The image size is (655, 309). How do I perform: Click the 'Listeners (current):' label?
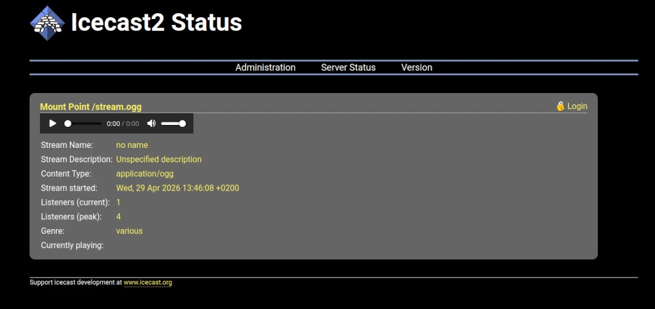click(x=75, y=202)
